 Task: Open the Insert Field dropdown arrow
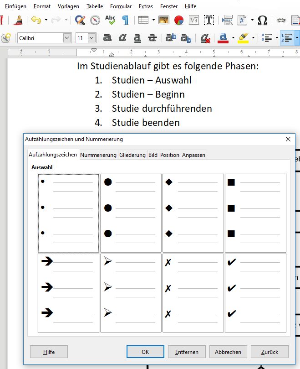[252, 20]
